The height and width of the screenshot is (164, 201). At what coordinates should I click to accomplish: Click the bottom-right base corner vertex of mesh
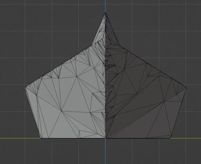coord(170,138)
